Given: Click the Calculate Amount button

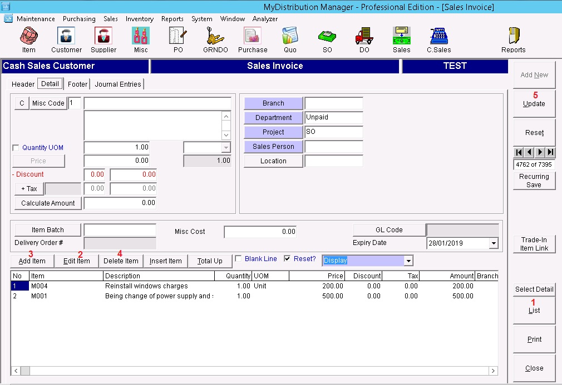Looking at the screenshot, I should coord(48,203).
